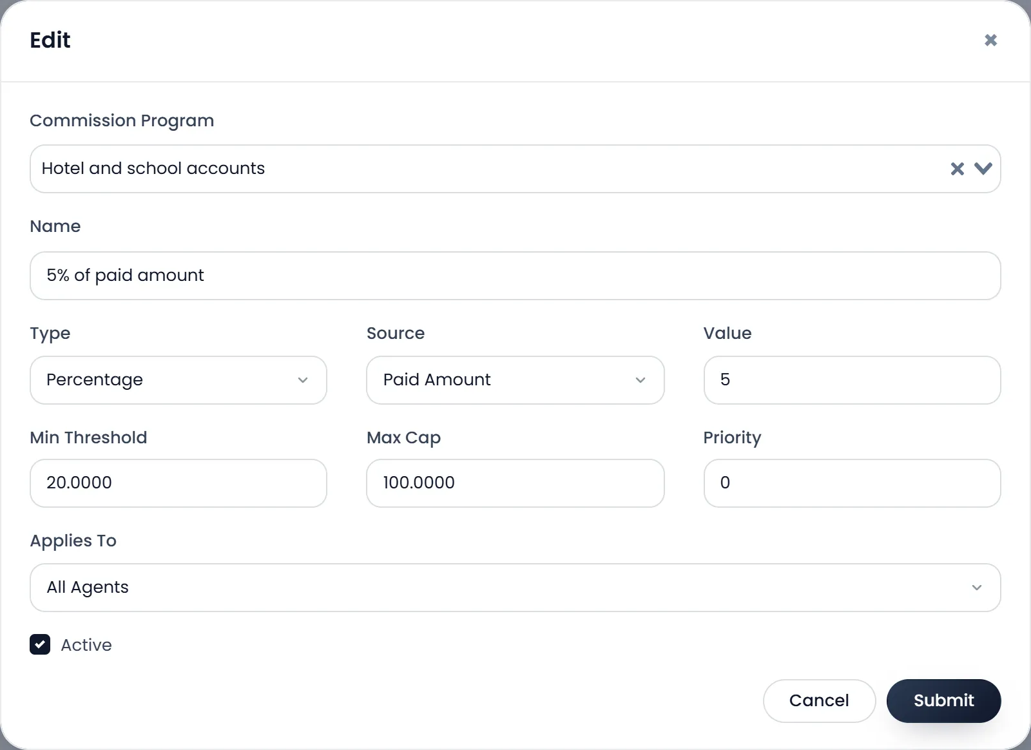1031x750 pixels.
Task: Open the Type dropdown showing Percentage
Action: click(x=178, y=380)
